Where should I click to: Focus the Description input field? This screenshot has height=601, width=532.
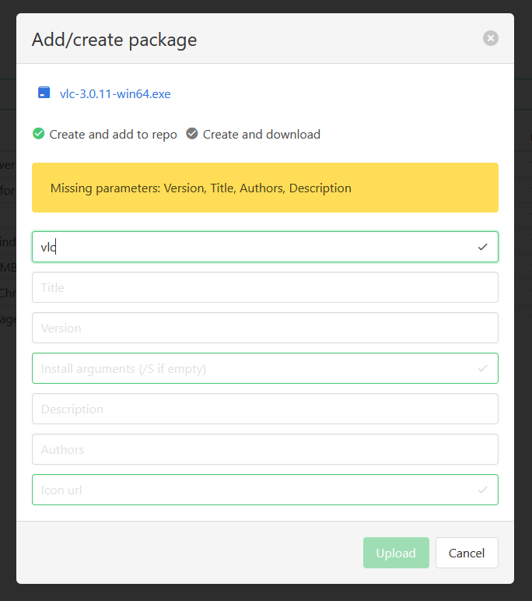point(264,409)
